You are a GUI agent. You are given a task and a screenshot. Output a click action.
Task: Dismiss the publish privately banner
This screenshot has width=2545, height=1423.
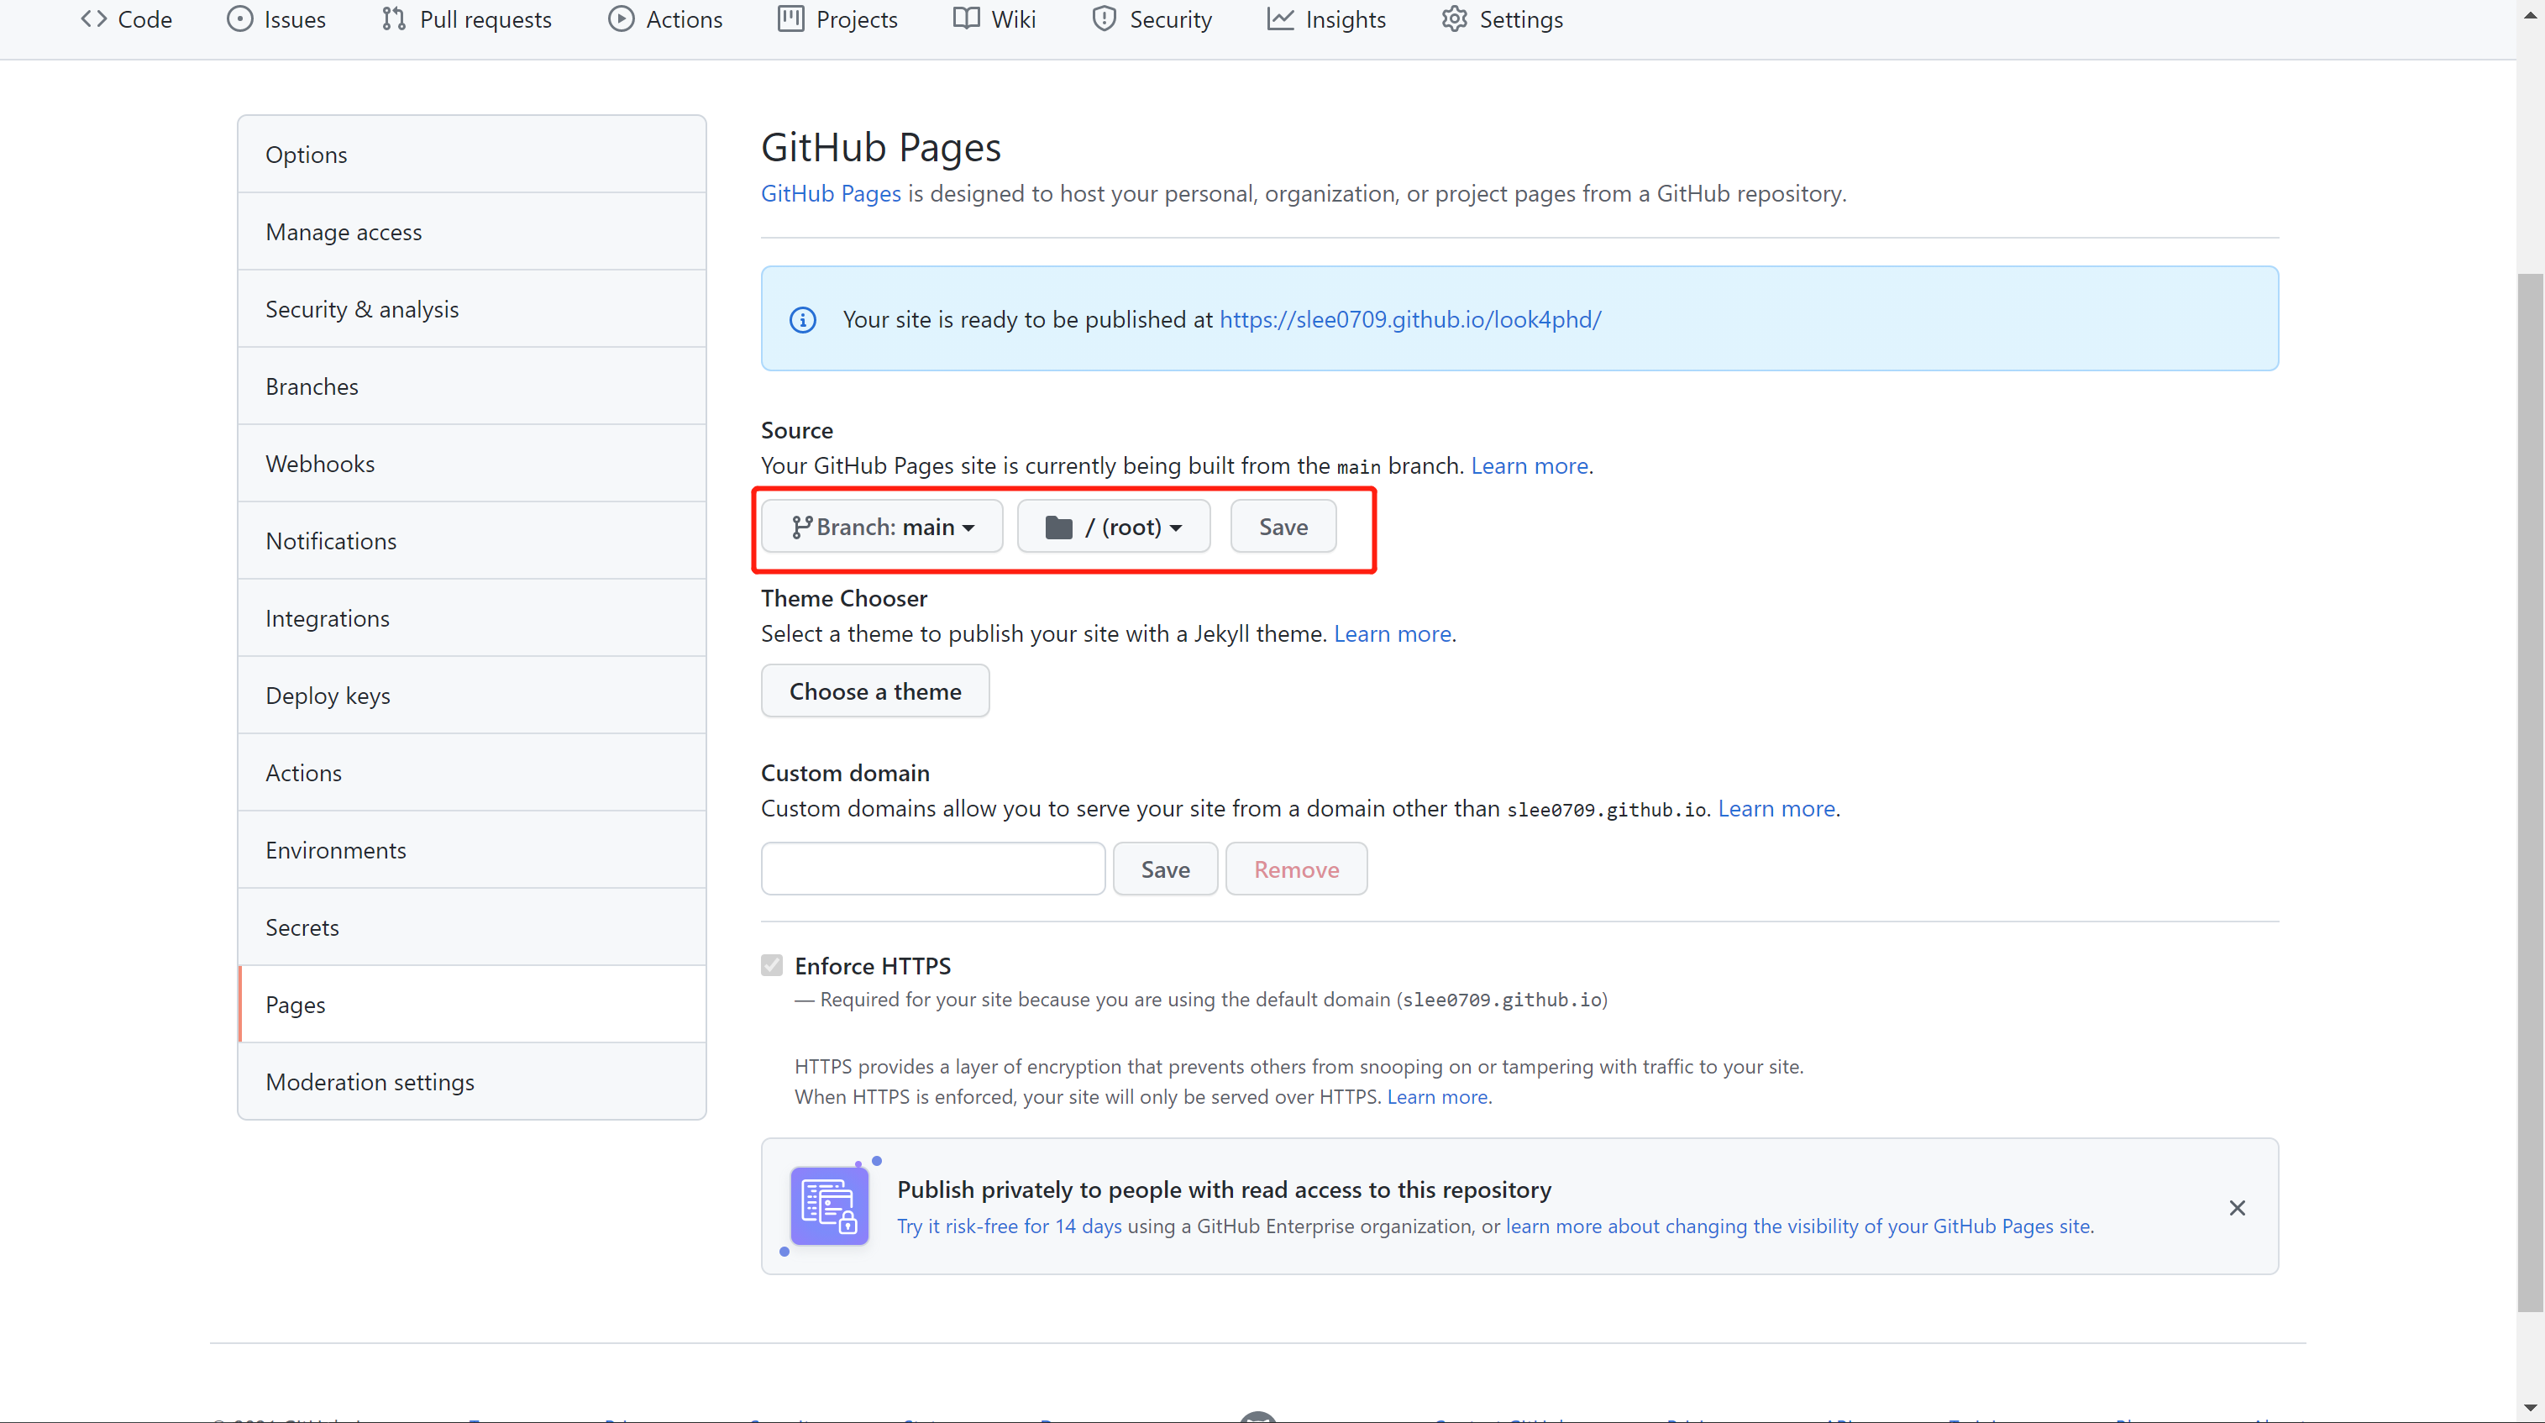click(2237, 1208)
